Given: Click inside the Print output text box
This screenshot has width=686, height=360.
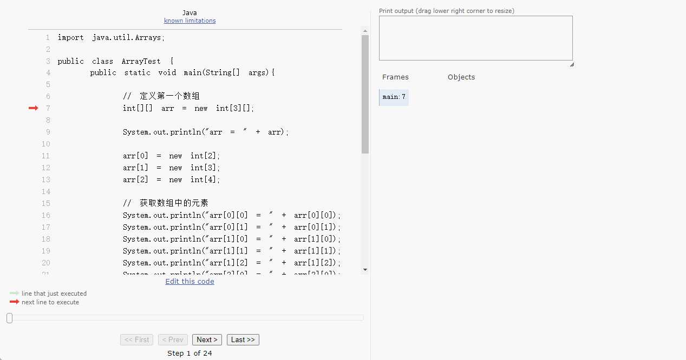Looking at the screenshot, I should pos(475,38).
